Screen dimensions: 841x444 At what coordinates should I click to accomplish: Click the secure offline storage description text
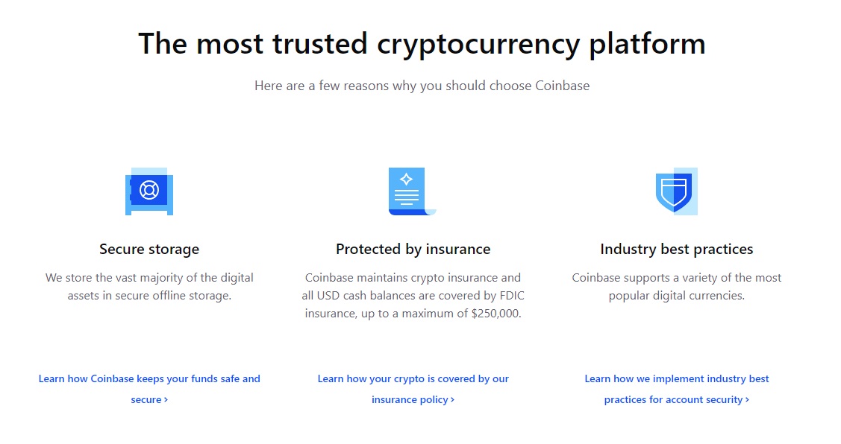pyautogui.click(x=149, y=287)
